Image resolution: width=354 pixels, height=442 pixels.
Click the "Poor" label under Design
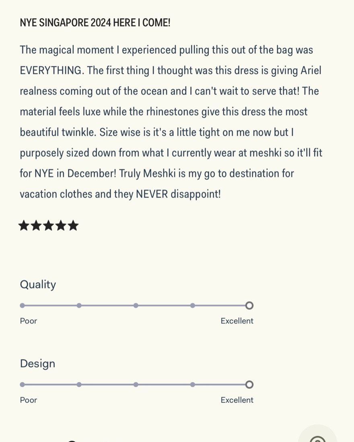point(29,400)
